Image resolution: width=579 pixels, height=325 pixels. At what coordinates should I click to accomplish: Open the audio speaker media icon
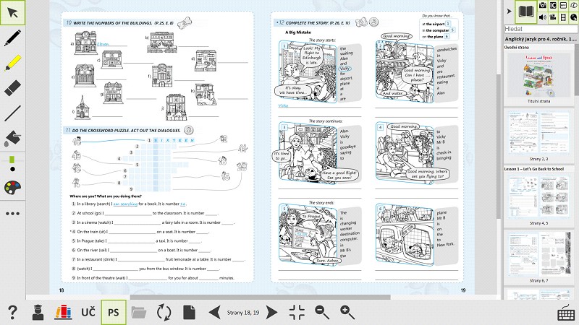(542, 17)
